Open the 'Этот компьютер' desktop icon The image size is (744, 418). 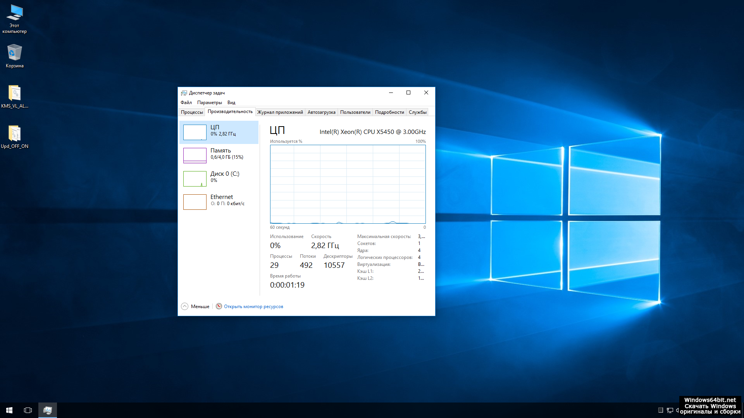14,14
